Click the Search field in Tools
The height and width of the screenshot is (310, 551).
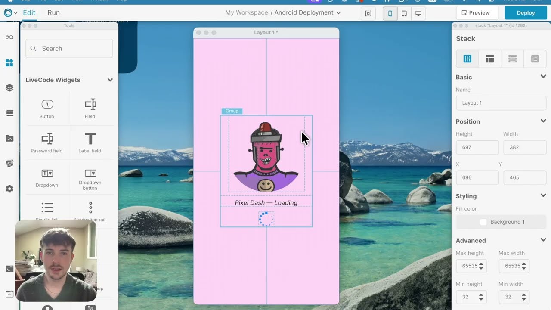pos(69,49)
